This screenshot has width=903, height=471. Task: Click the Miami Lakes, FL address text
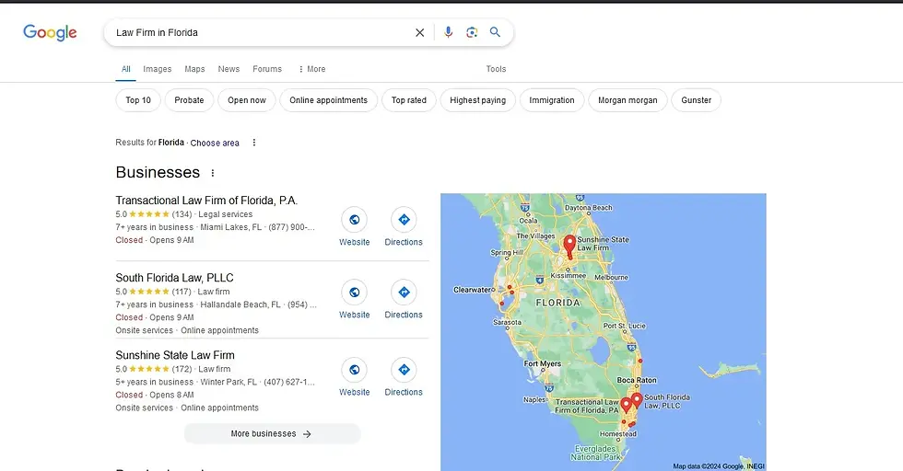click(x=231, y=227)
